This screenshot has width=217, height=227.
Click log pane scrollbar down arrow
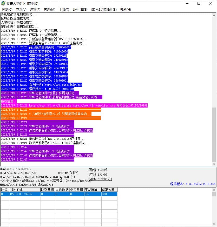point(214,164)
